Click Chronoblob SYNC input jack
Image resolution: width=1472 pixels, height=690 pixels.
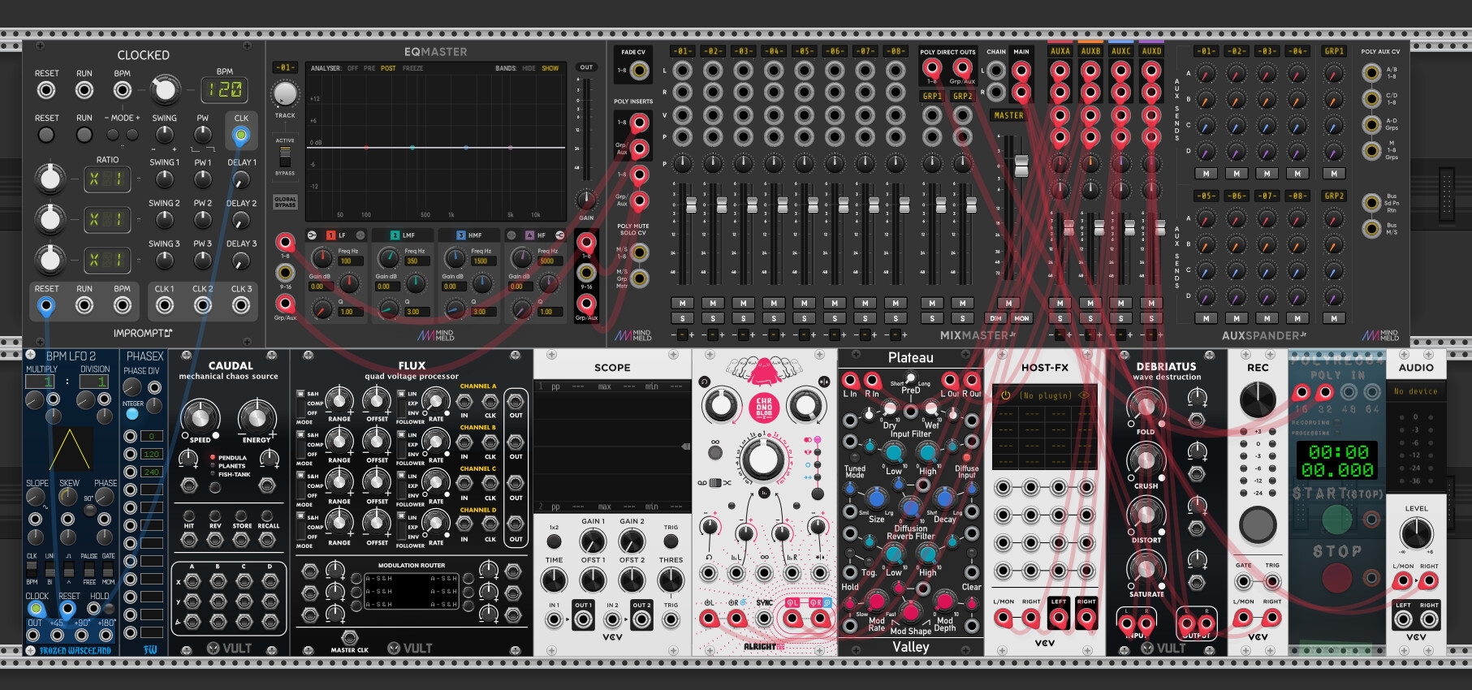click(764, 619)
